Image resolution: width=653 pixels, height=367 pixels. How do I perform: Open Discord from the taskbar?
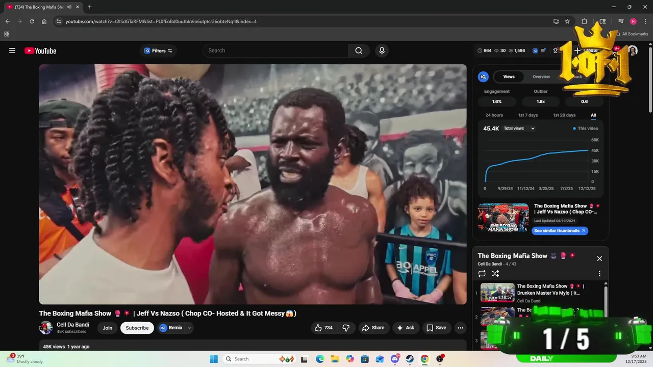point(395,359)
